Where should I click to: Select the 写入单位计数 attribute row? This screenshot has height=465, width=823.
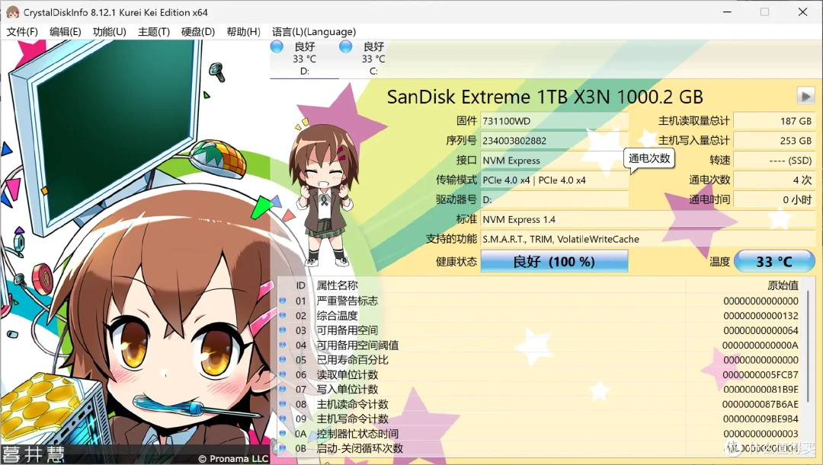pos(540,390)
